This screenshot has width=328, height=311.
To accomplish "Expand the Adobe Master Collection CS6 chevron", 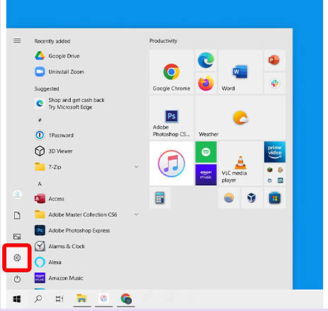I will pos(136,214).
